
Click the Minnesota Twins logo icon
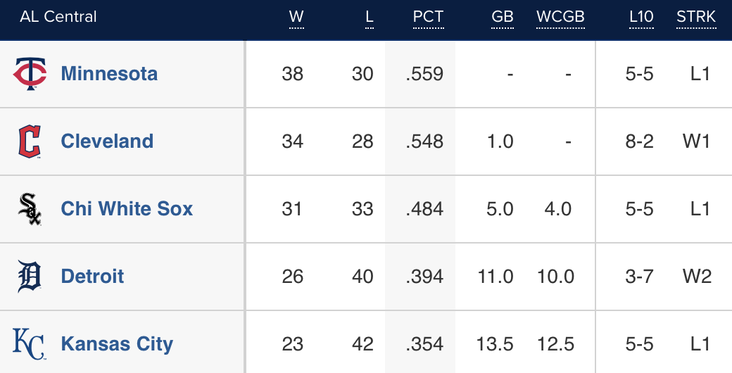tap(30, 74)
